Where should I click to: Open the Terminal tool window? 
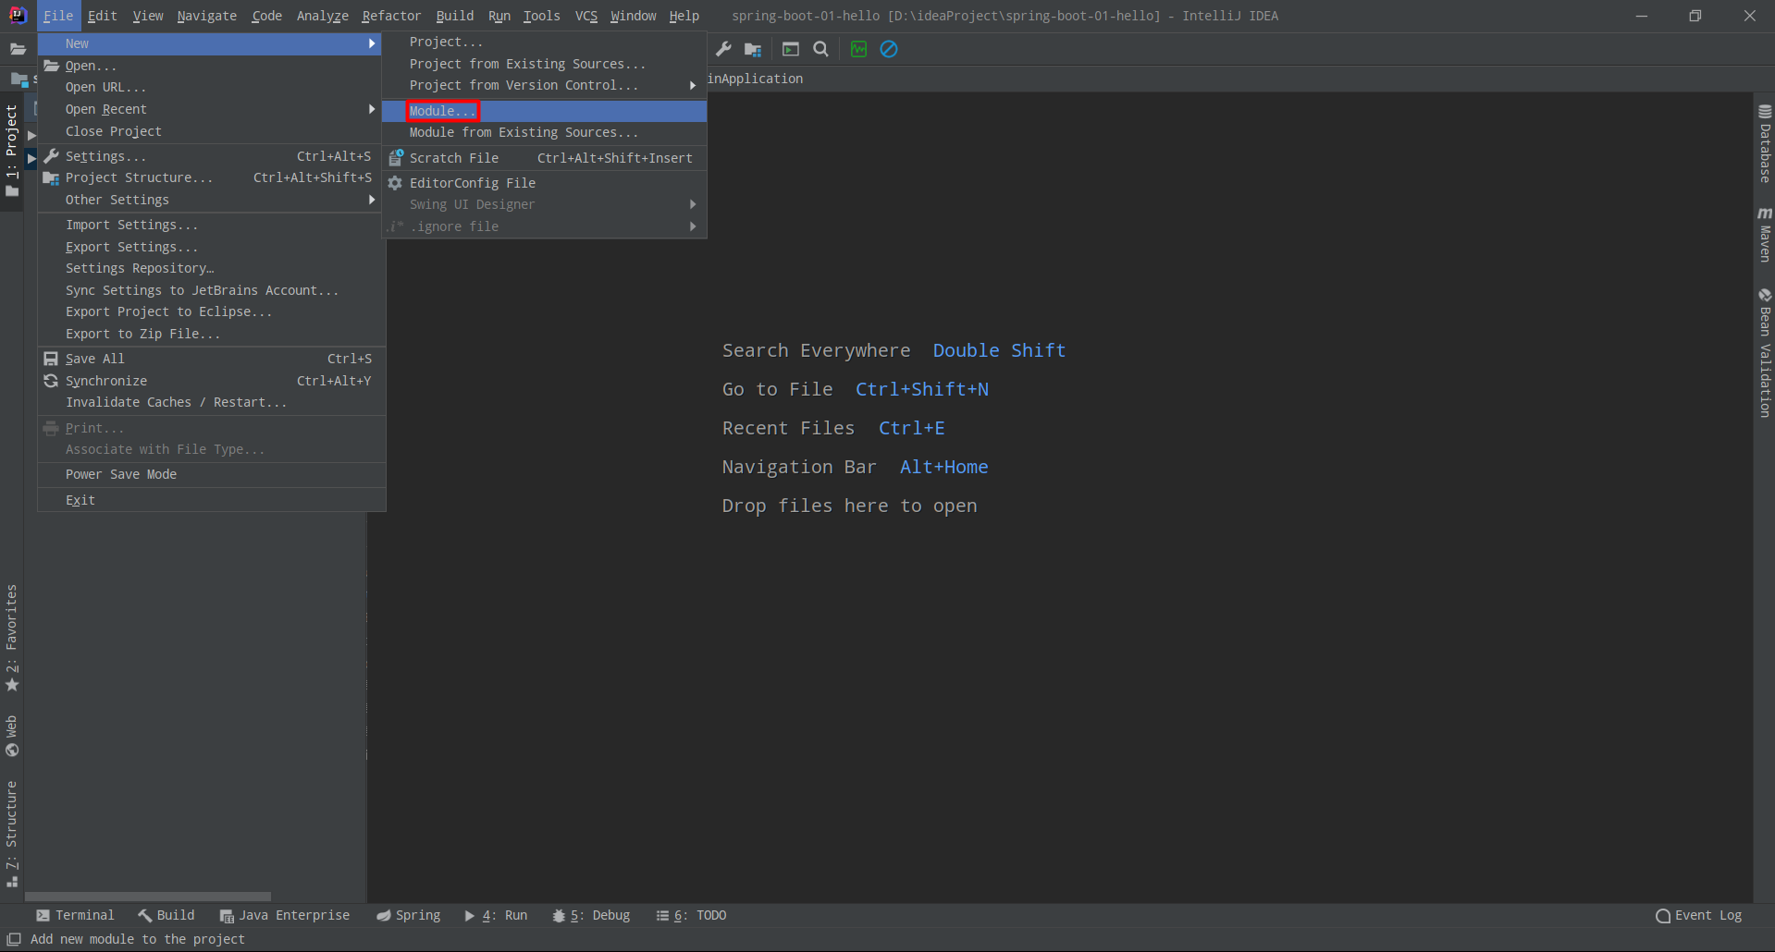75,915
